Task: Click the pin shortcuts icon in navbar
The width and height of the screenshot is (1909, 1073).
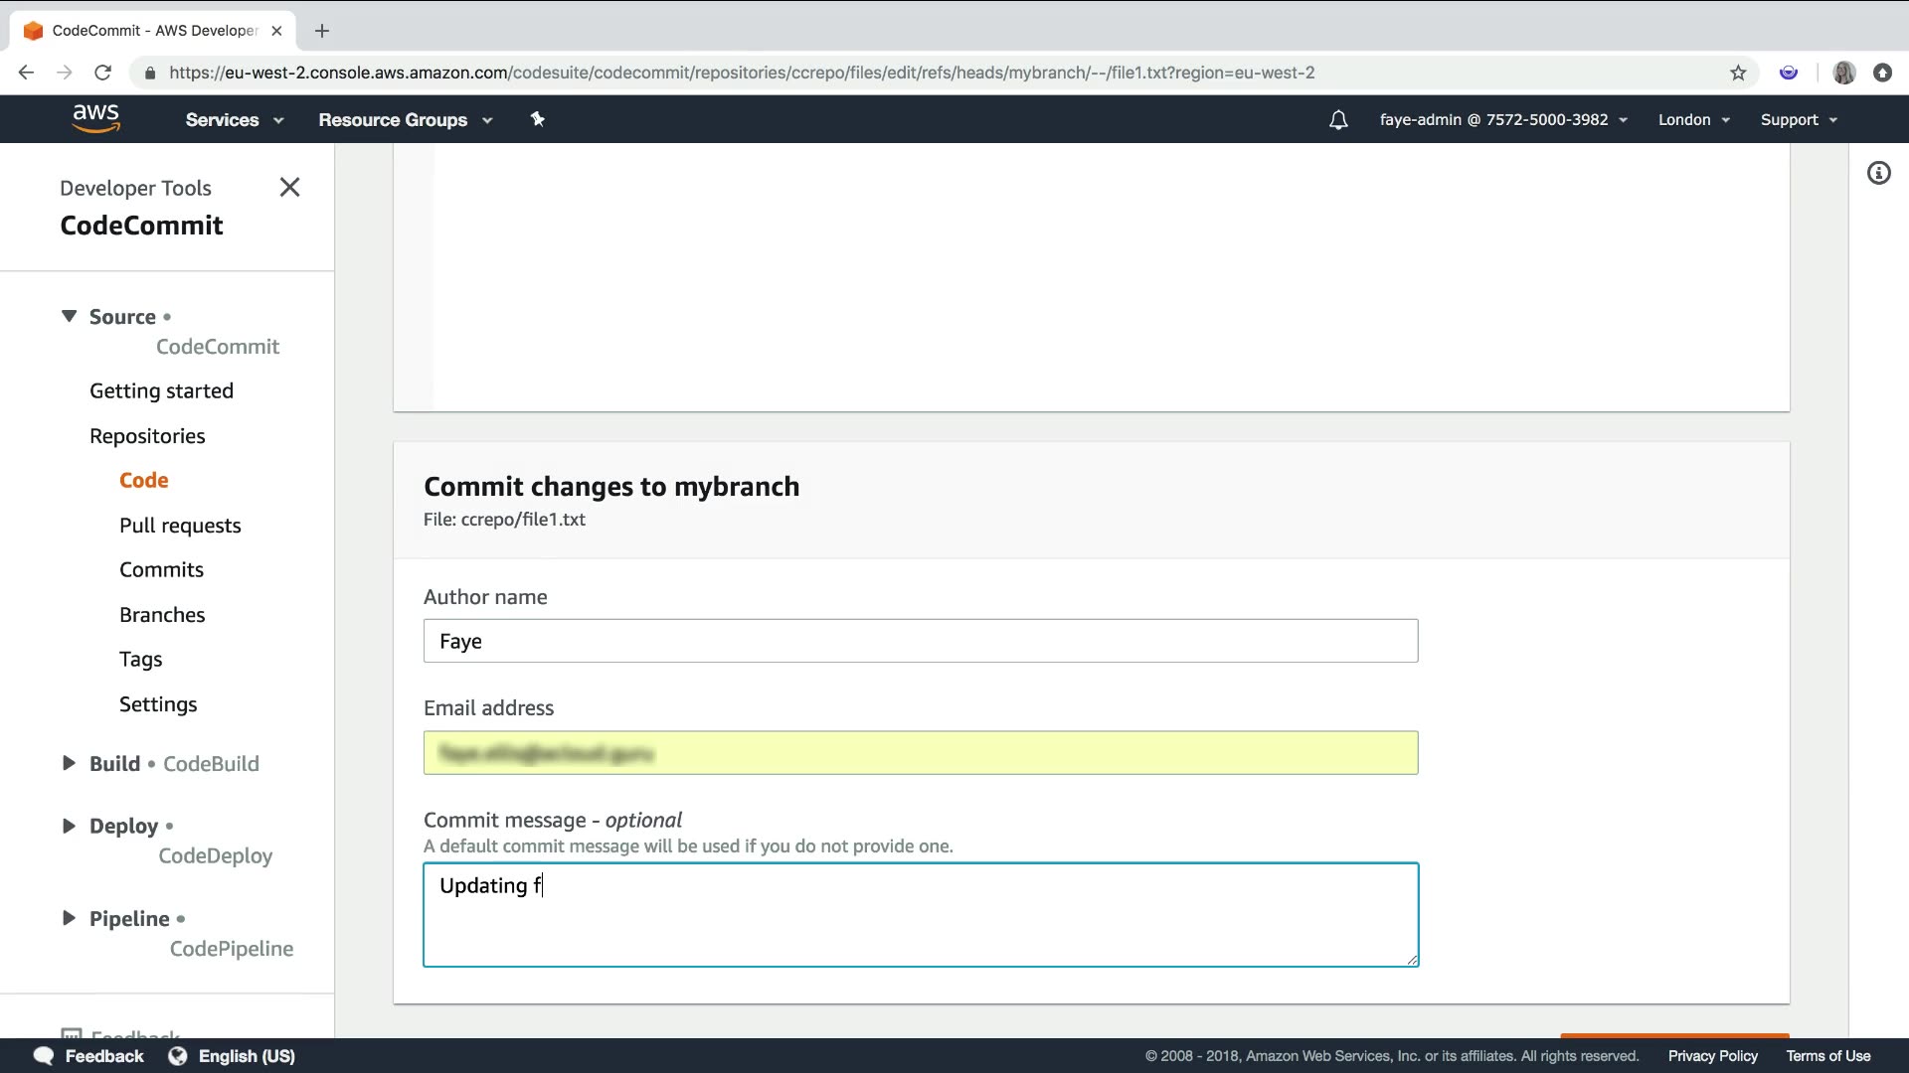Action: tap(537, 119)
